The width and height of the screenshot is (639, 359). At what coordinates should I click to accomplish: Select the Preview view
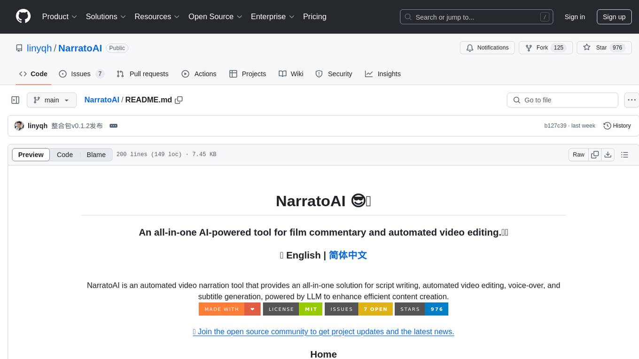point(31,155)
